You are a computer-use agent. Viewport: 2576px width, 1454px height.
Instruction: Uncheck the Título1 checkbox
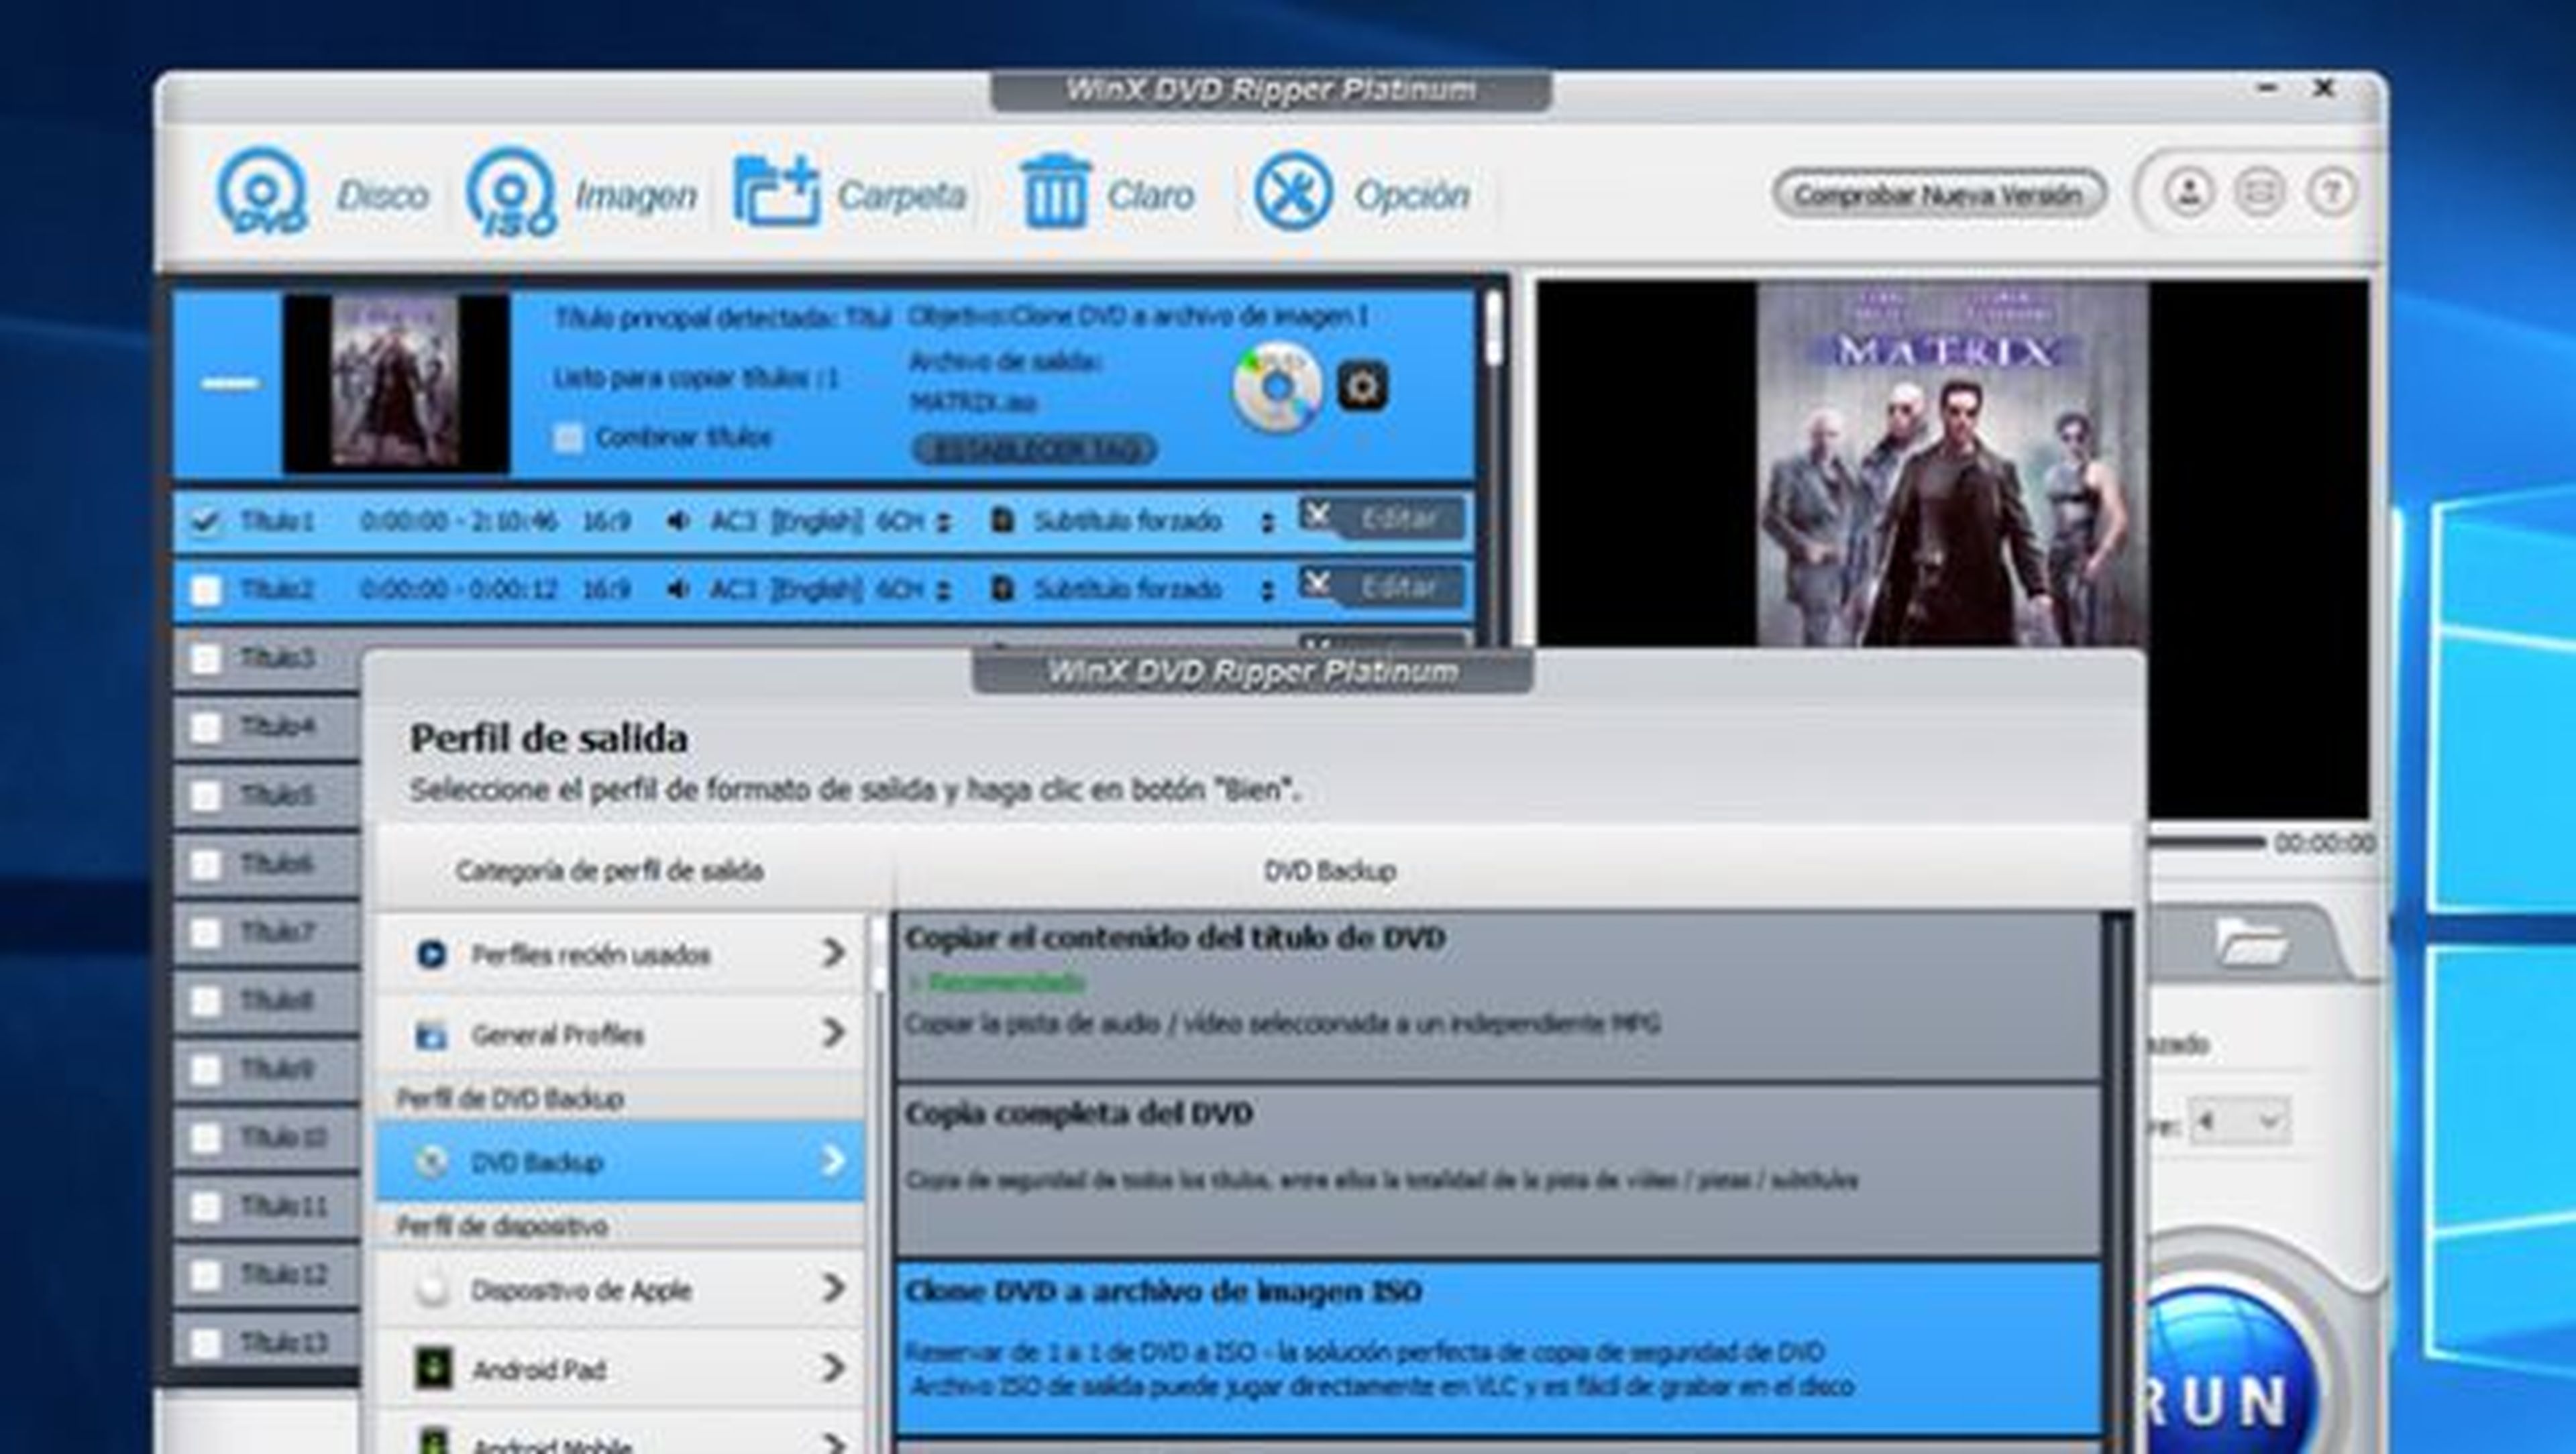205,522
